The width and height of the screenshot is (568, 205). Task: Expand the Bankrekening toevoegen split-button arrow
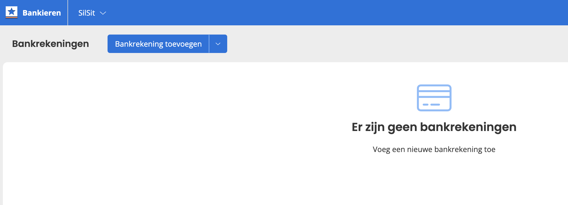pyautogui.click(x=218, y=44)
